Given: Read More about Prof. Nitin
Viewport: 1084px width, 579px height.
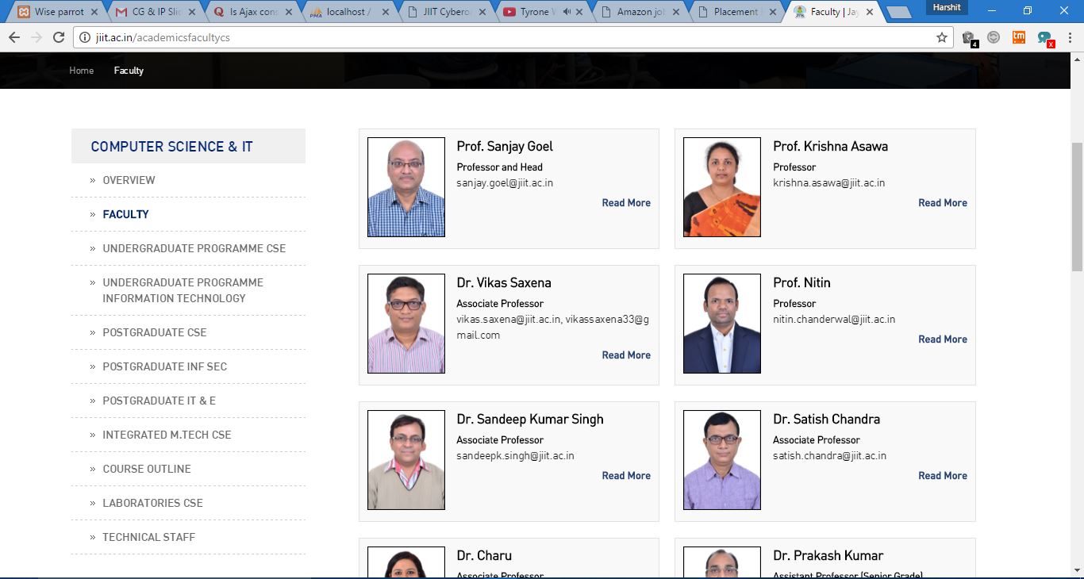Looking at the screenshot, I should (943, 339).
